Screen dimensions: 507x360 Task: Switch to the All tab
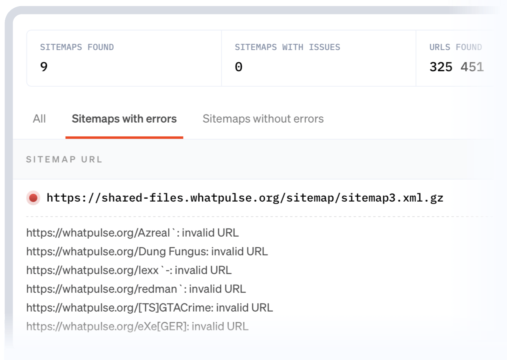coord(39,119)
